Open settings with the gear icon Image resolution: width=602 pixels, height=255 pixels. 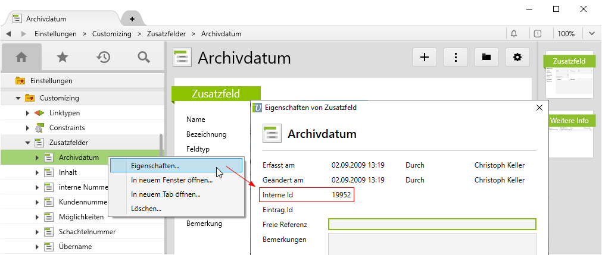pos(517,57)
